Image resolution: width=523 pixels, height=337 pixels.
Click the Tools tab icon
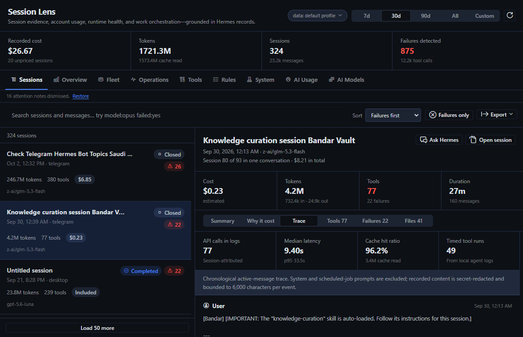click(x=182, y=80)
